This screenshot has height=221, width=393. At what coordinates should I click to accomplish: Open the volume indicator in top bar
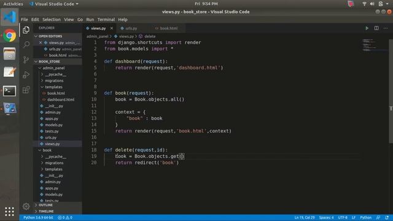pos(372,4)
